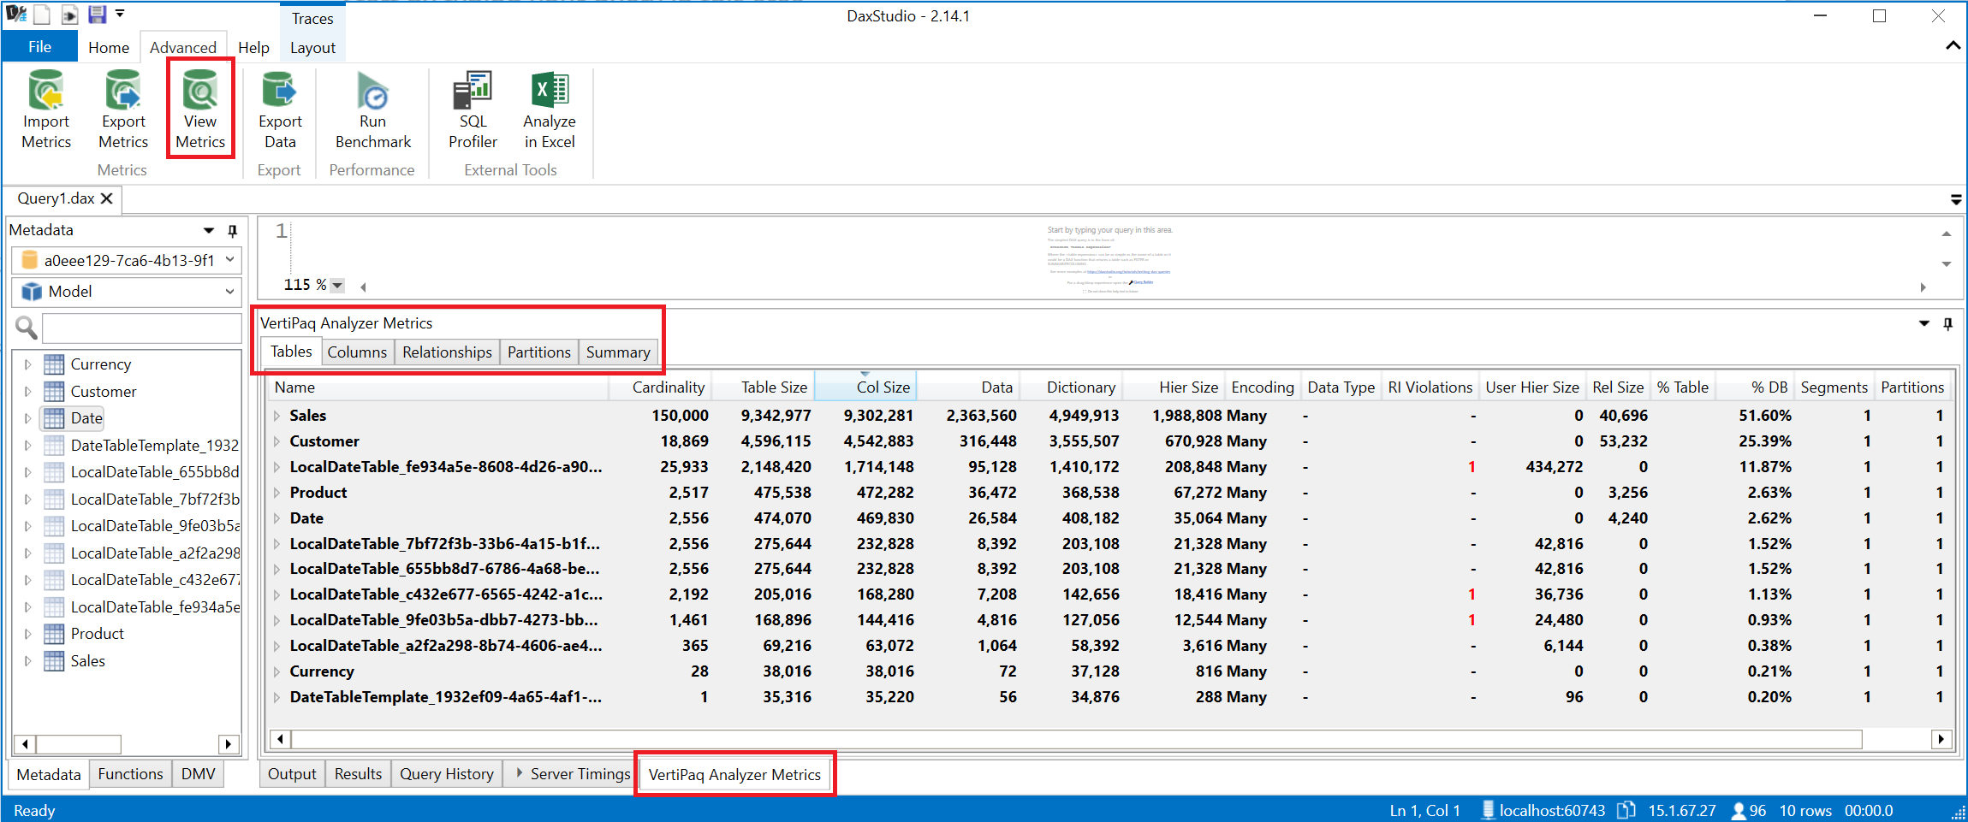
Task: Click metadata tree horizontal scrollbar right arrow
Action: point(229,744)
